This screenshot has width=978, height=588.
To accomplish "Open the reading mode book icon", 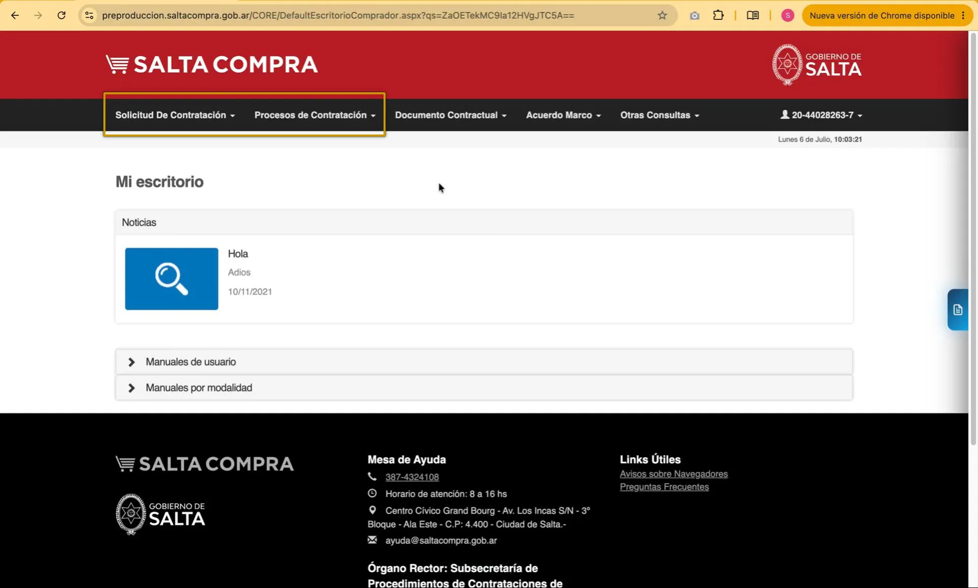I will 752,15.
